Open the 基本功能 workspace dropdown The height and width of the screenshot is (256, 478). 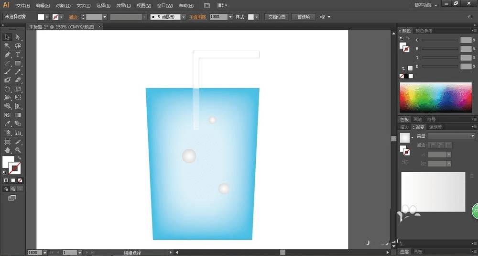coord(424,5)
